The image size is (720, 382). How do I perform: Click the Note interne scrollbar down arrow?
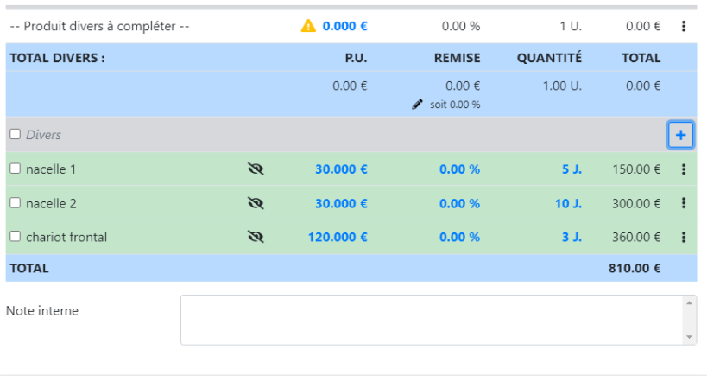click(689, 337)
